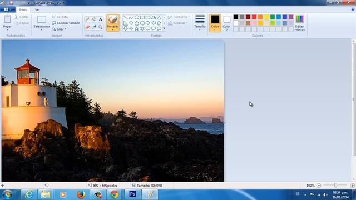Choose the Up arrow shape
The image size is (356, 200).
coord(159,23)
